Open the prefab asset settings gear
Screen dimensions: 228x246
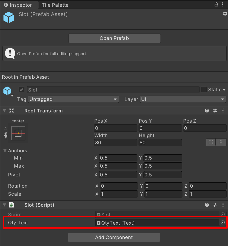point(225,14)
